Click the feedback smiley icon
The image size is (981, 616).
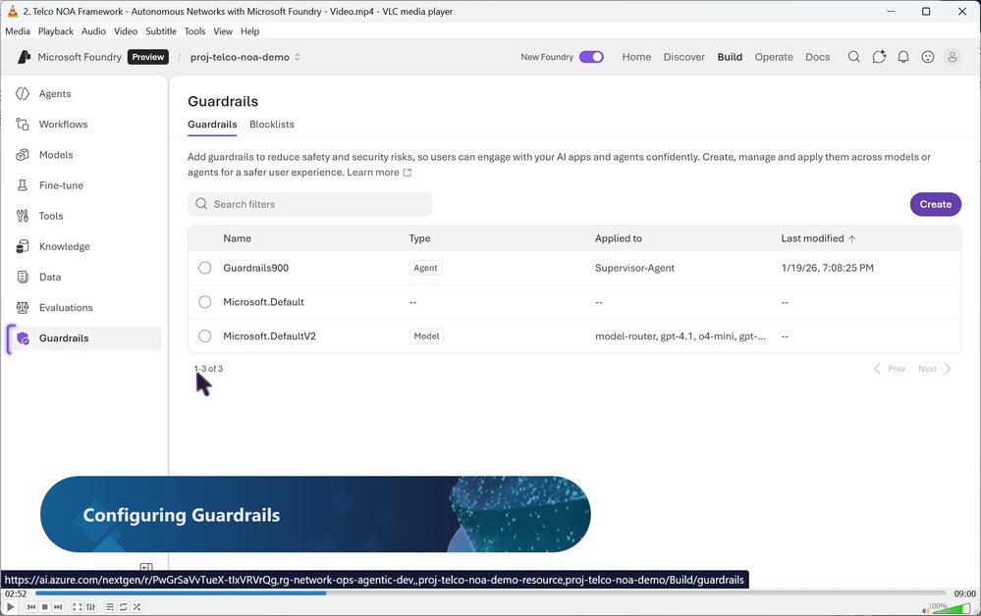pos(927,57)
